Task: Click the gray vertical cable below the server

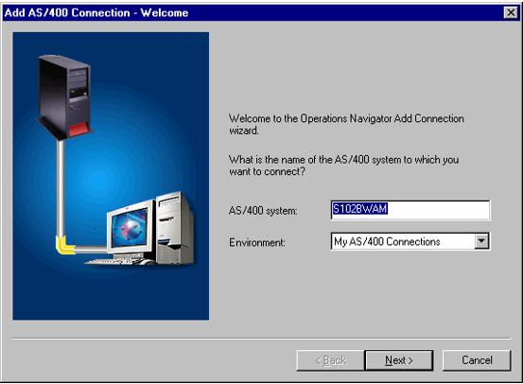Action: 61,188
